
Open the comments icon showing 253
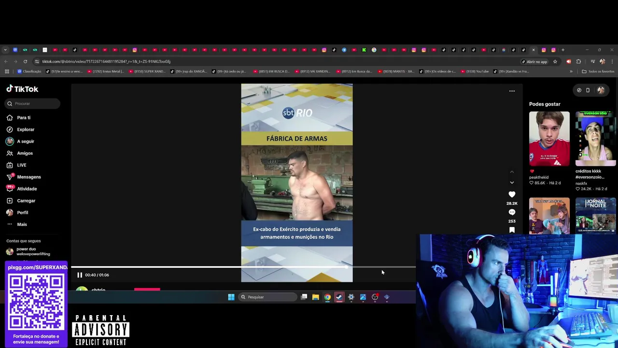tap(512, 212)
